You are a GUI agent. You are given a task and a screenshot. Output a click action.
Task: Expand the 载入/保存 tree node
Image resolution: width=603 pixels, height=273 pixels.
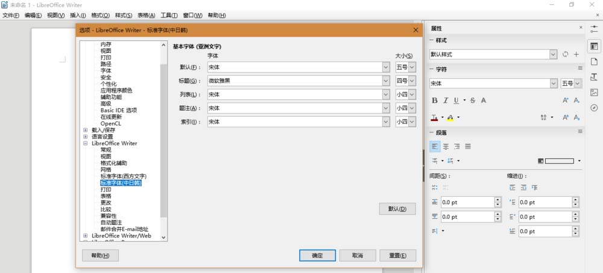86,130
